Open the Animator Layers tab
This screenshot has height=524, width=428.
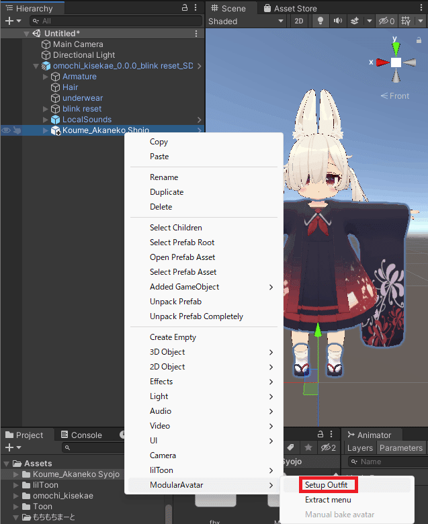tap(360, 448)
